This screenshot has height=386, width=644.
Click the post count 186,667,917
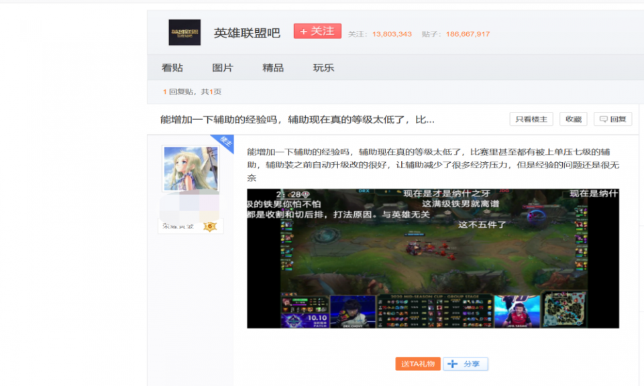(x=468, y=34)
